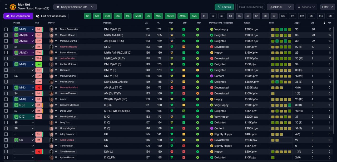Click Bruno Fernandes' player portrait
This screenshot has width=337, height=162.
(51, 29)
